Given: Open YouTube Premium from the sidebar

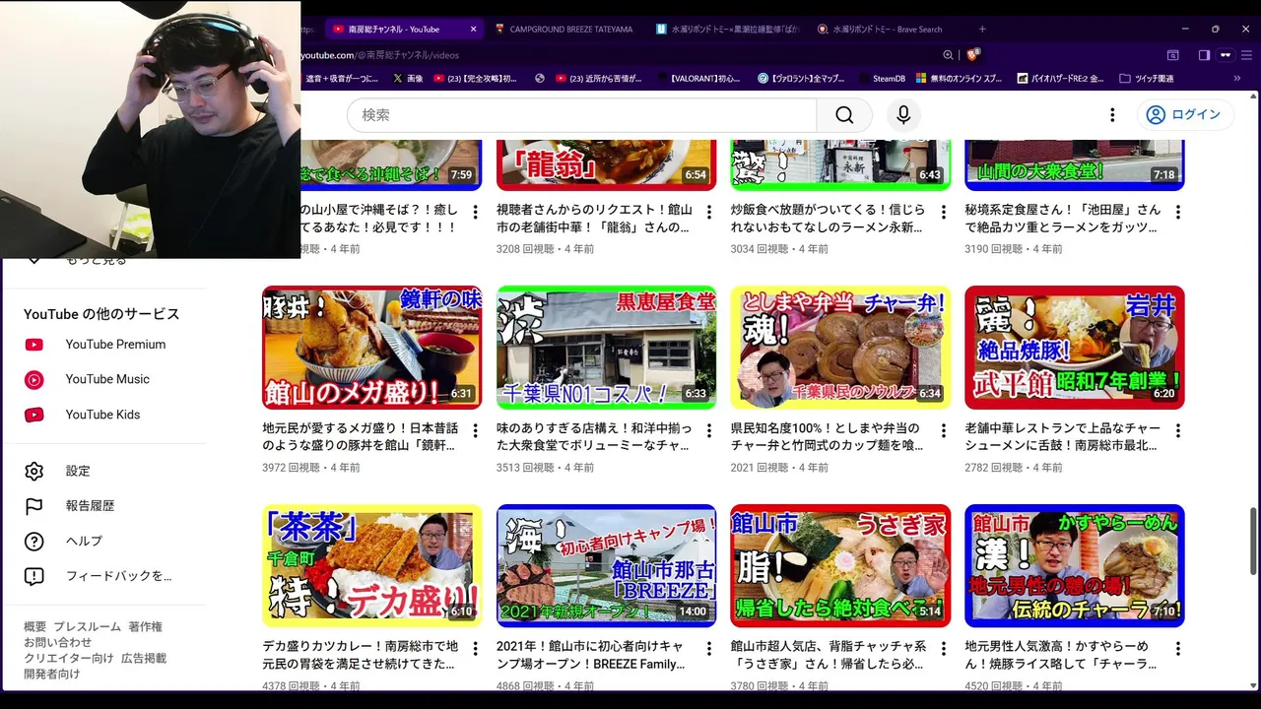Looking at the screenshot, I should click(115, 345).
